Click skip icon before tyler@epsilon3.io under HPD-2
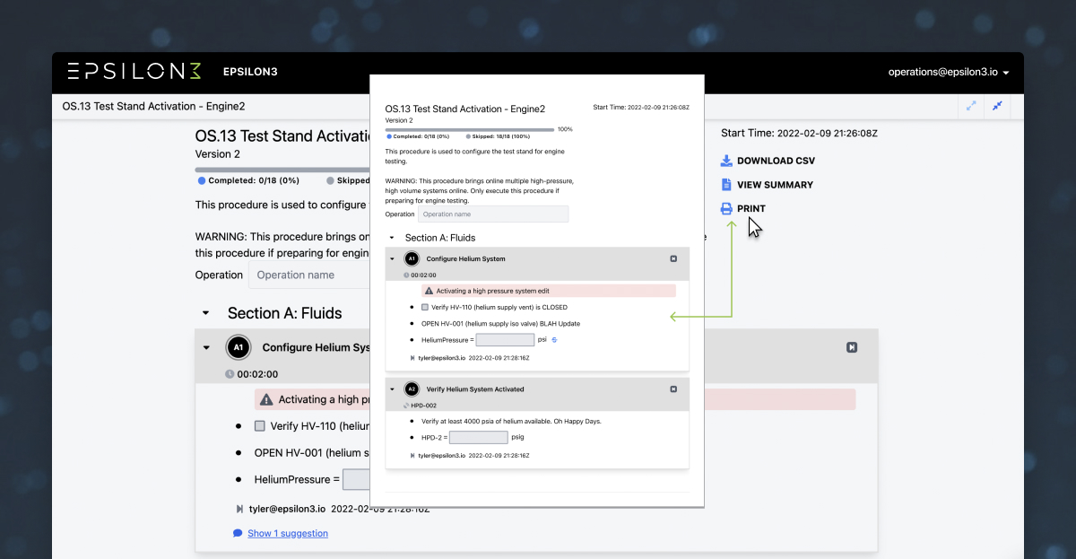The image size is (1076, 559). 412,455
